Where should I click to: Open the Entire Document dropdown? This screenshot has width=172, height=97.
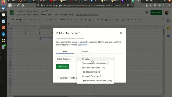click(x=65, y=59)
